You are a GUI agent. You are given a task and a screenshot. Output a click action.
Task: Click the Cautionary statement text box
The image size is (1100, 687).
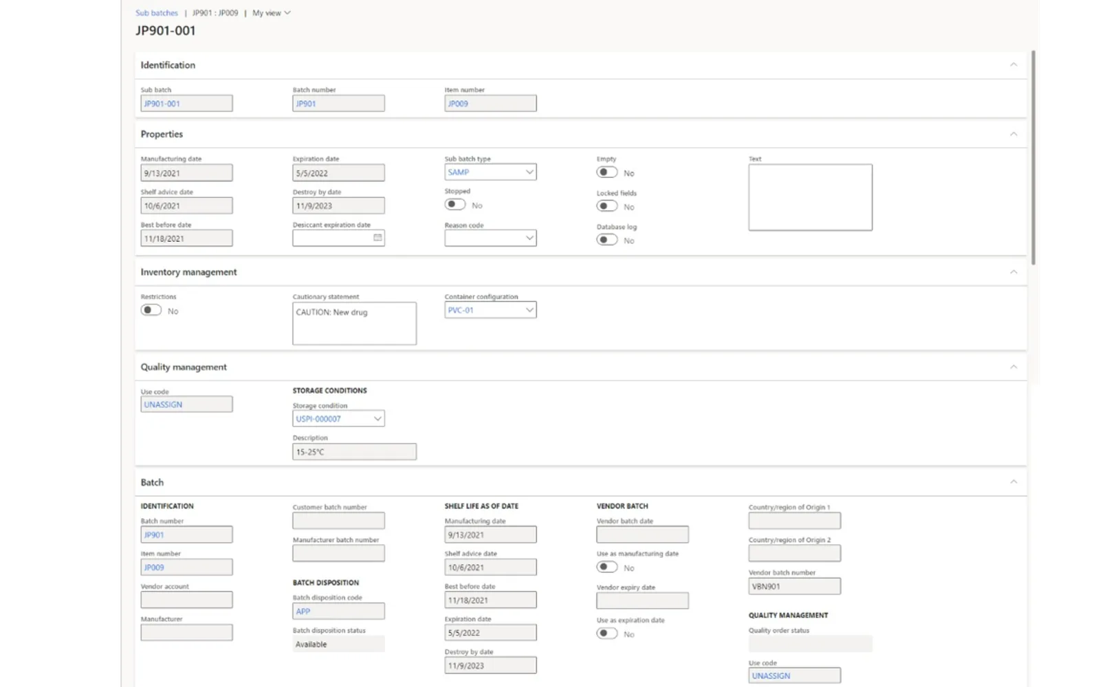[x=354, y=324]
